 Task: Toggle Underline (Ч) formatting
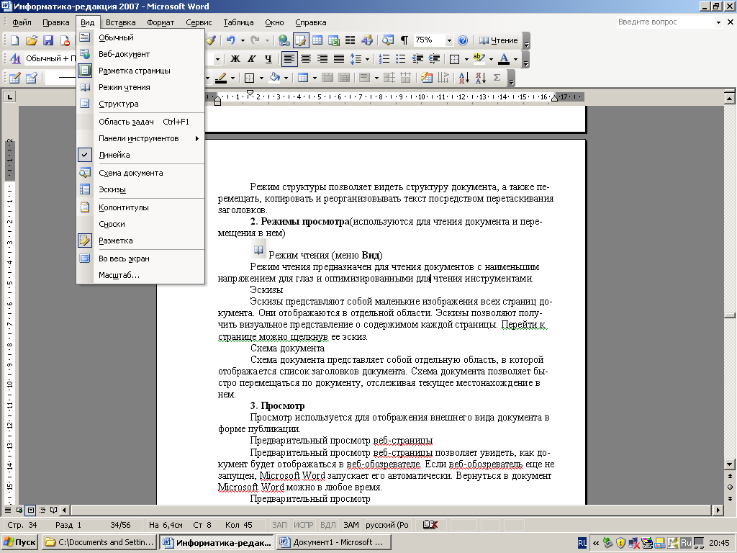pyautogui.click(x=268, y=59)
